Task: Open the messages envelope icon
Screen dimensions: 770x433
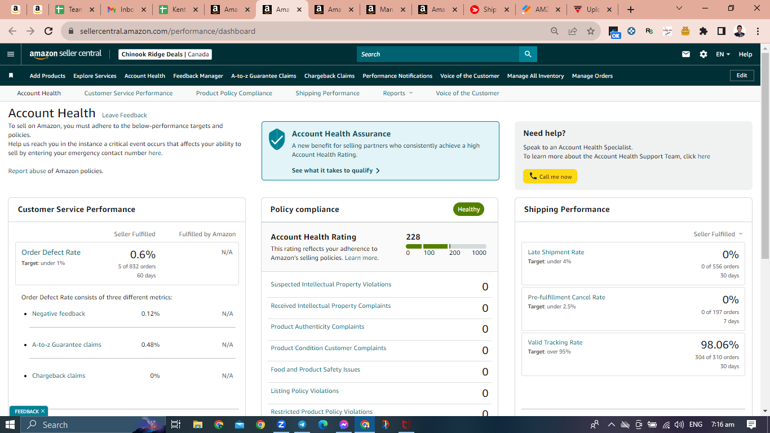Action: 686,54
